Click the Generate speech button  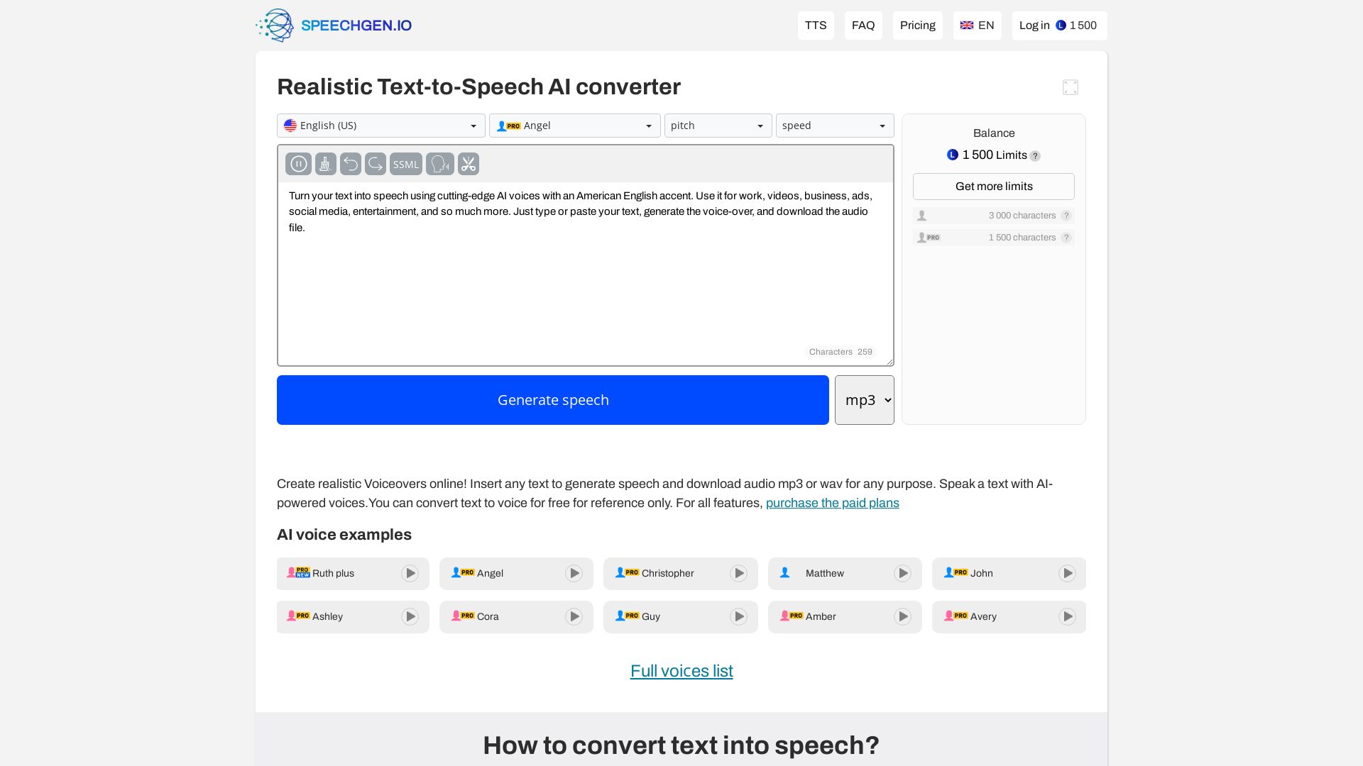coord(553,399)
